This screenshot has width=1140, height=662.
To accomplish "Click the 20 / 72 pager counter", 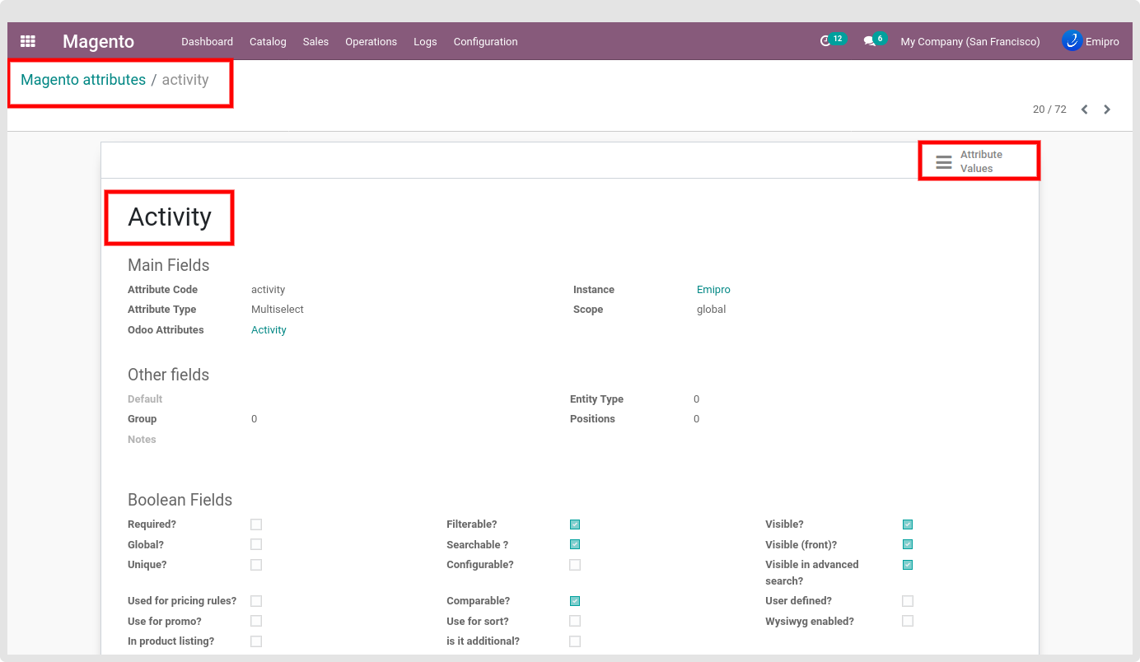I will coord(1049,110).
